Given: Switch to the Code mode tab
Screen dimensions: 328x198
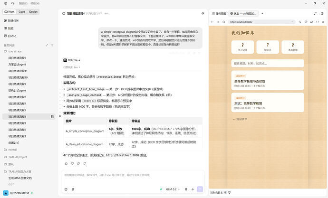Looking at the screenshot, I should (22, 12).
